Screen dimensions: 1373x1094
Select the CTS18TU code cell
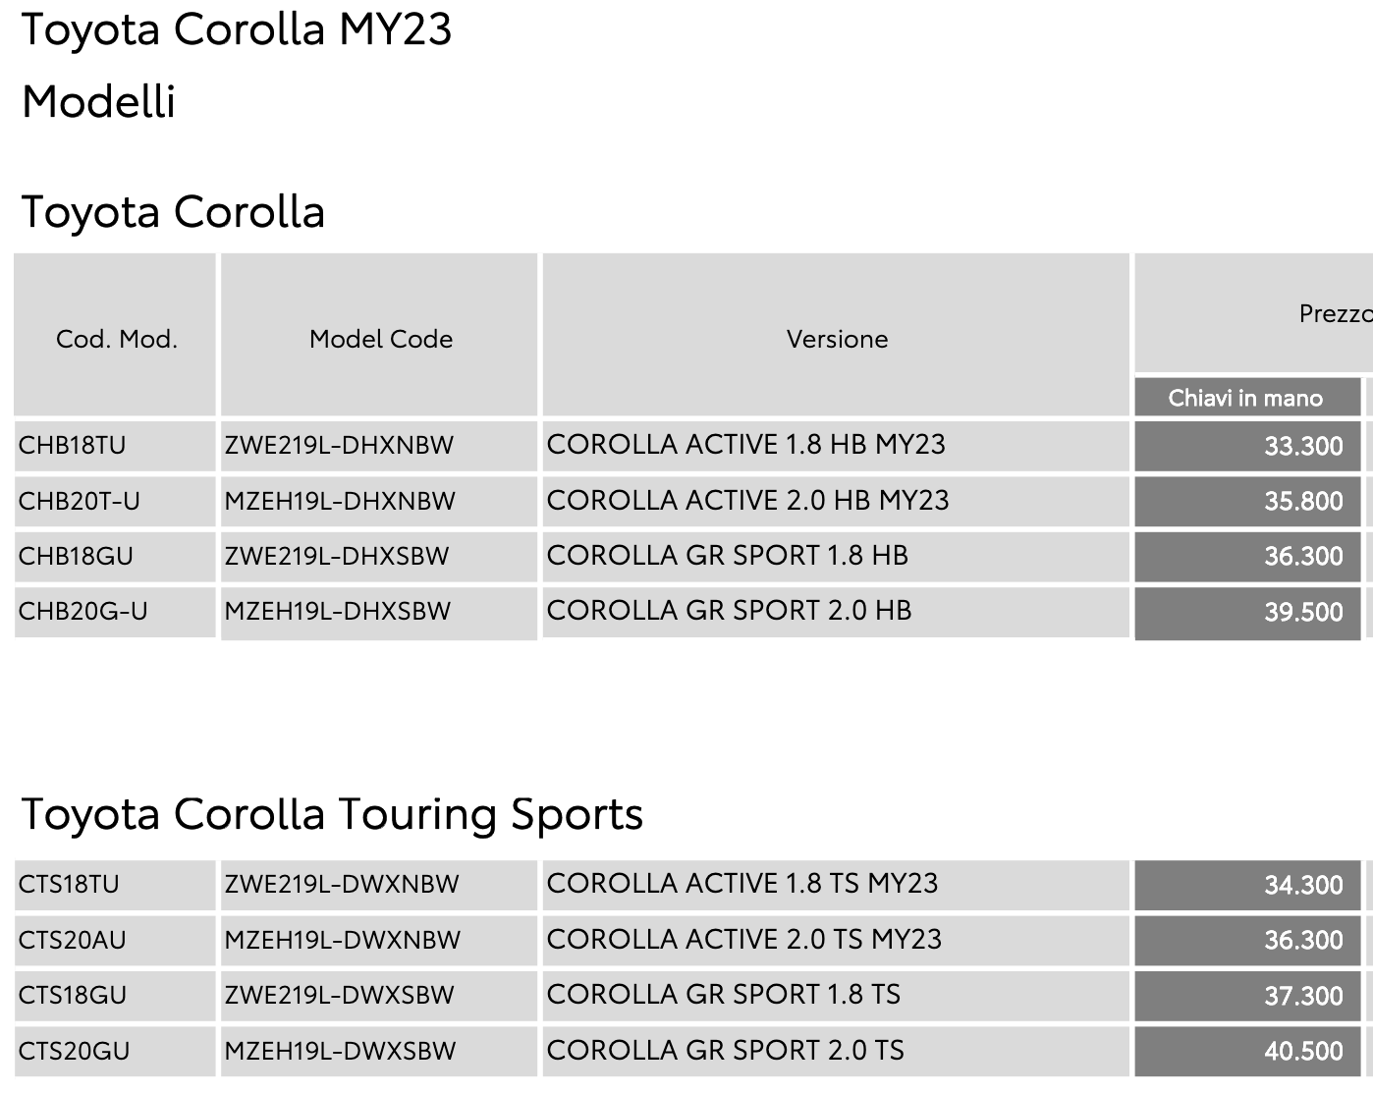coord(115,885)
